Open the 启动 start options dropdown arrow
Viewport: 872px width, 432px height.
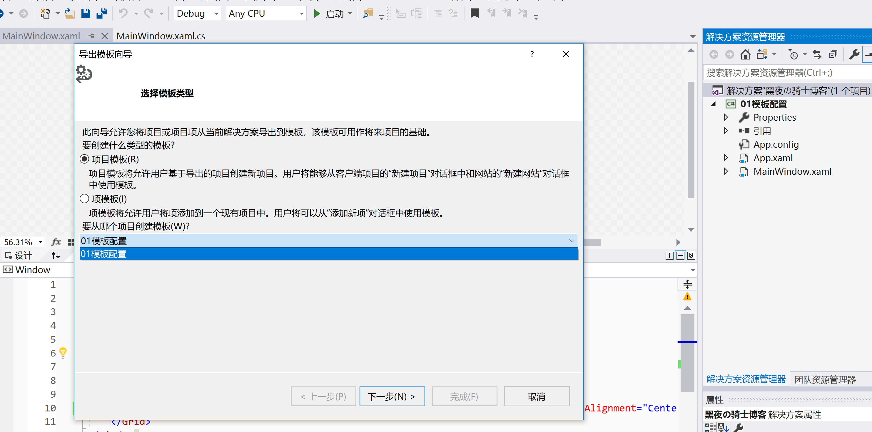(x=350, y=14)
